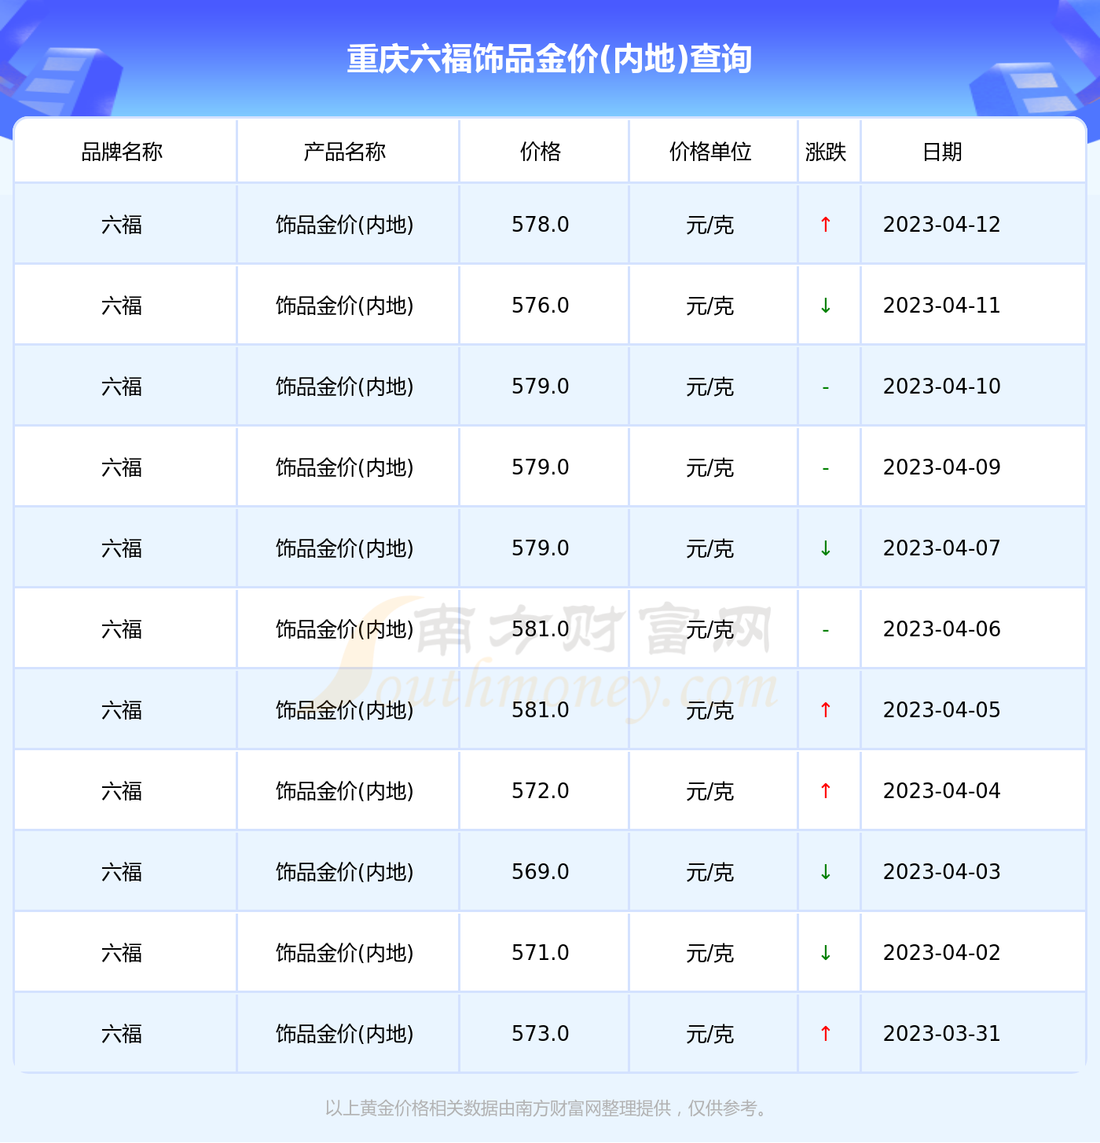This screenshot has height=1143, width=1100.
Task: Click price 576.0
Action: pos(541,306)
